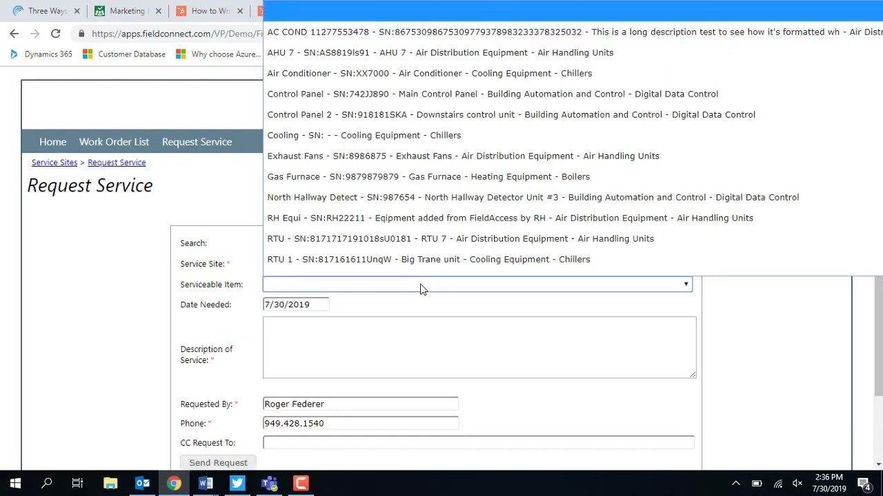Open the Customer Database bookmark
883x496 pixels.
coord(124,54)
